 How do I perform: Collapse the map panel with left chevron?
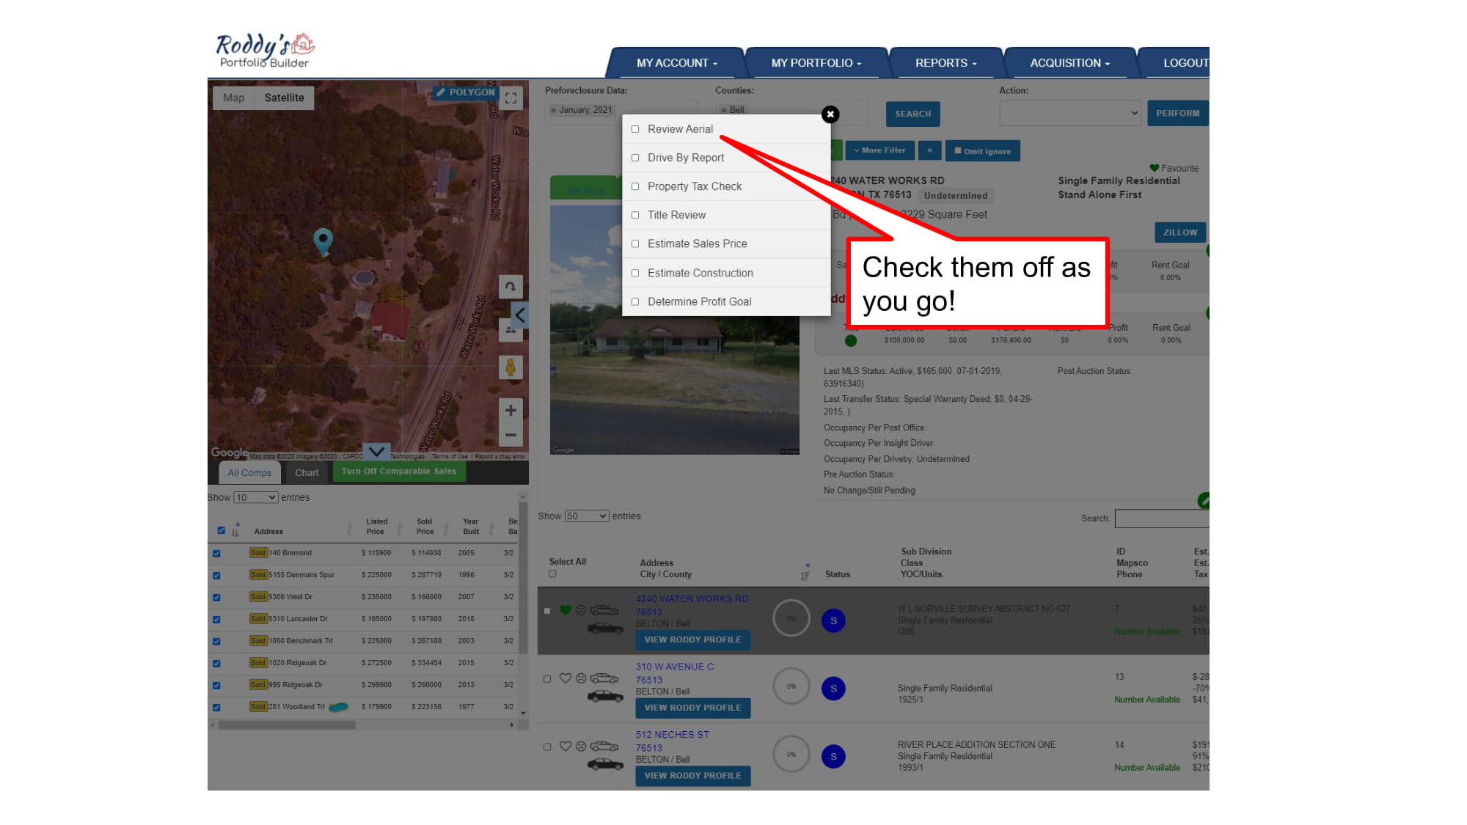519,315
